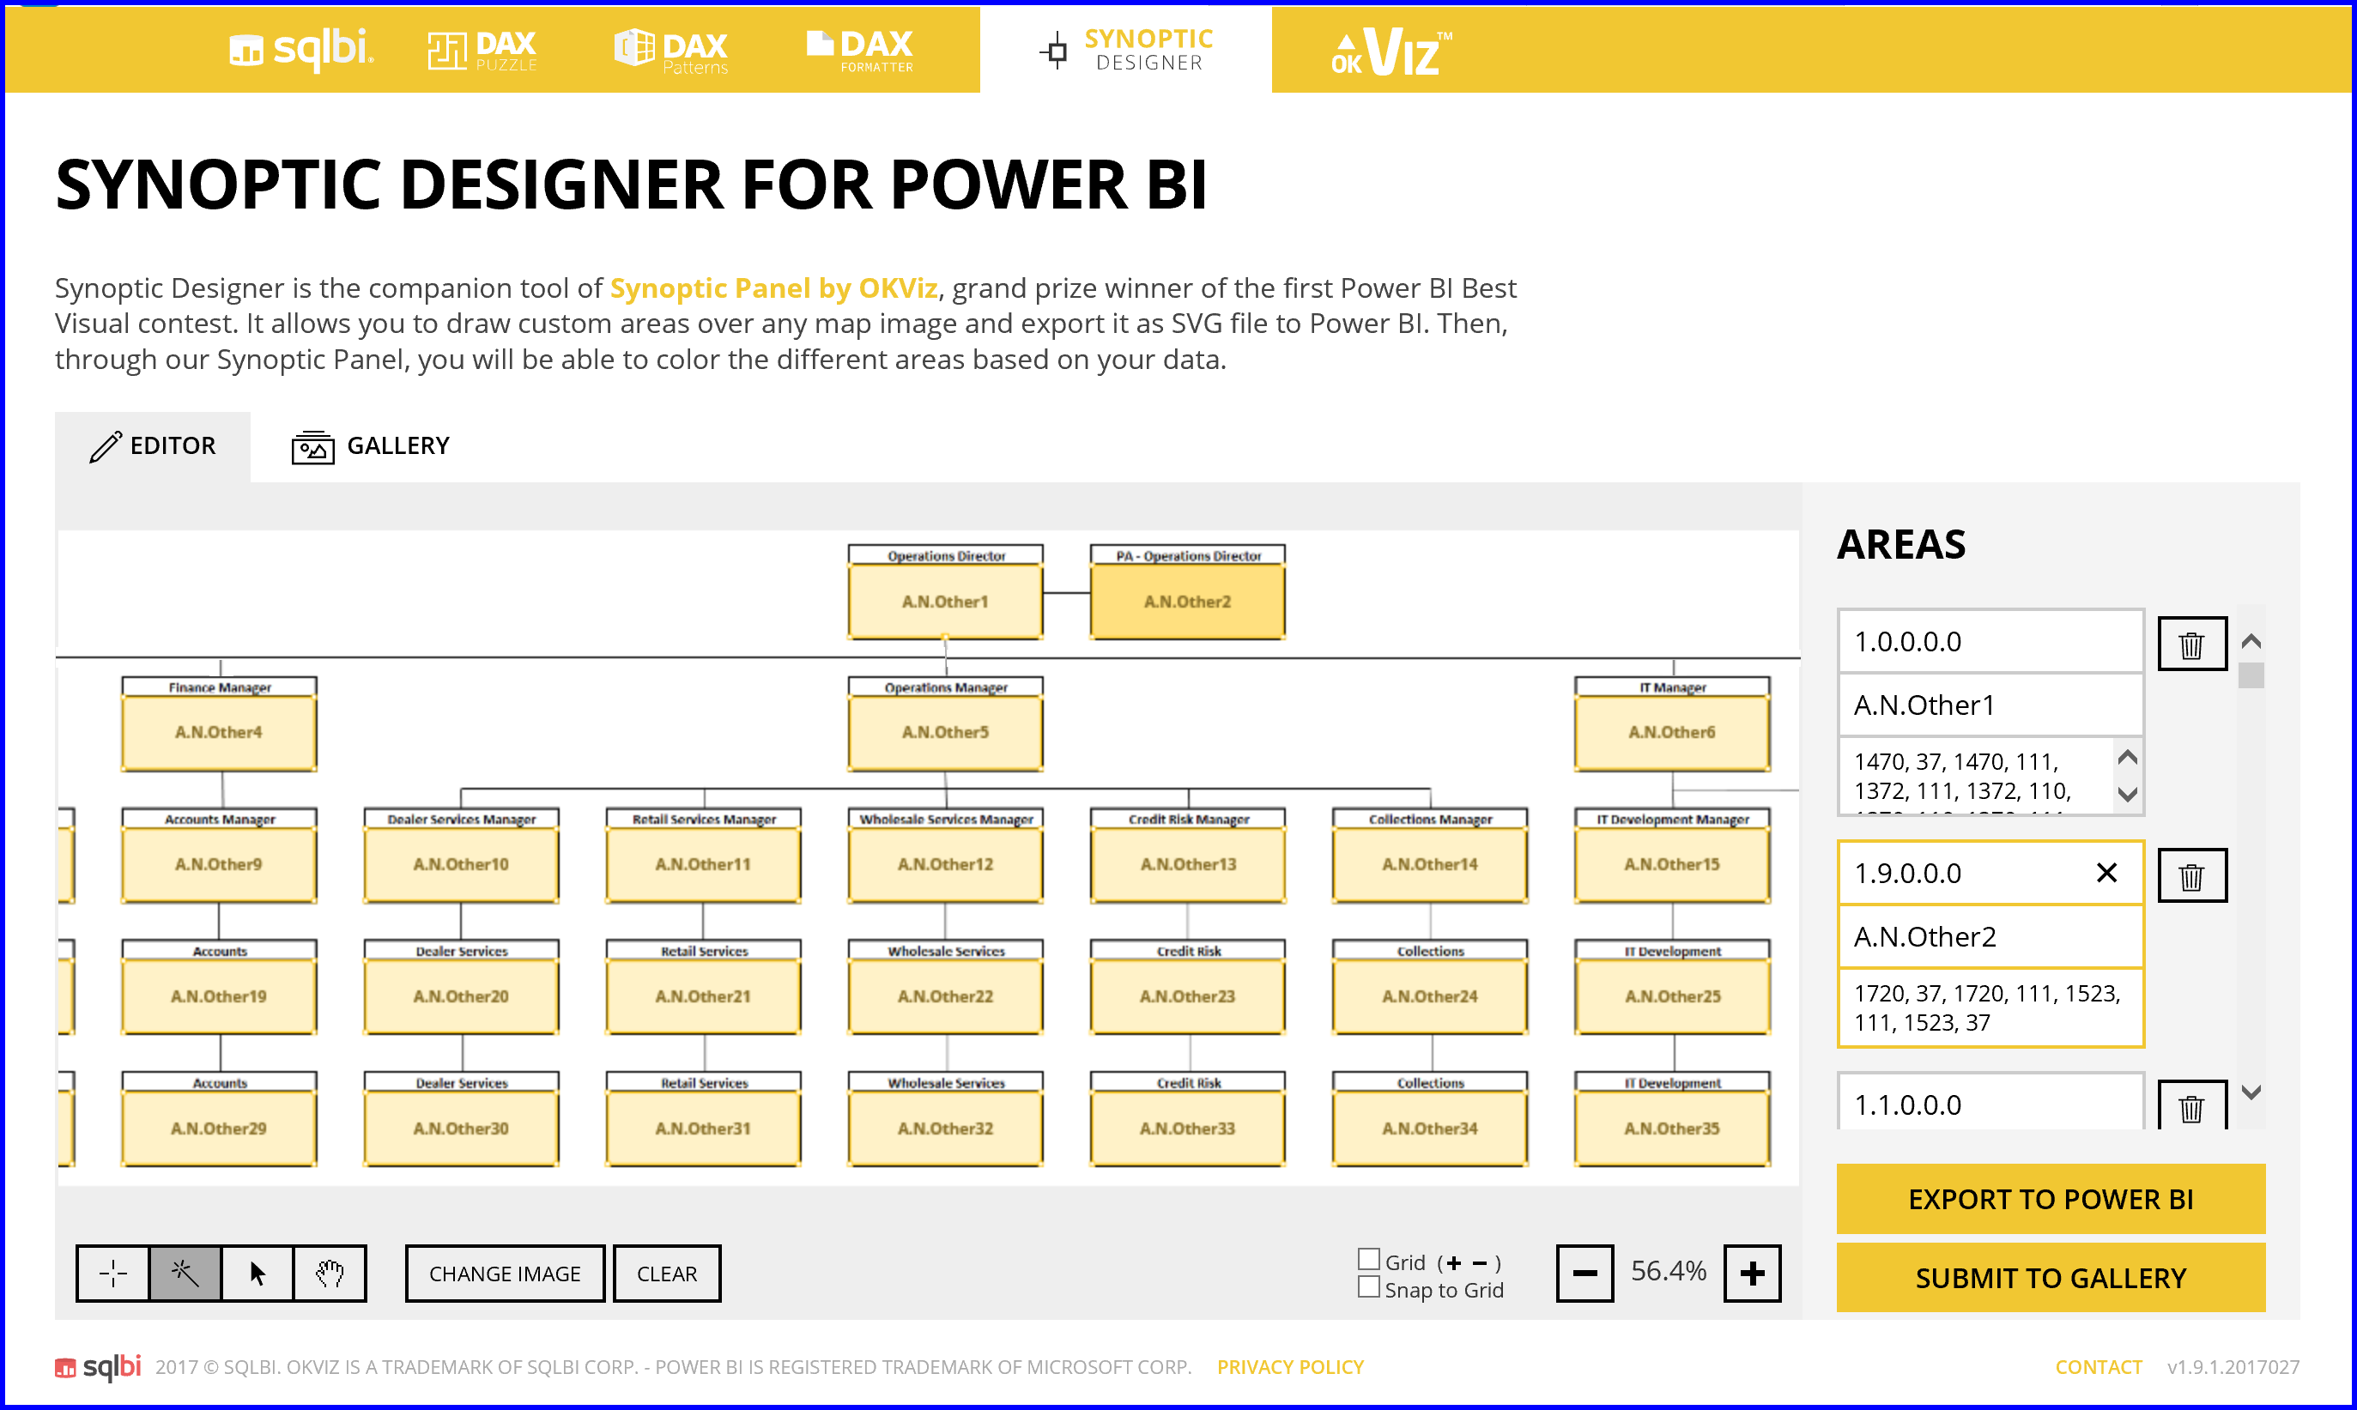The height and width of the screenshot is (1410, 2357).
Task: Select the magic wand area-detection tool
Action: click(185, 1274)
